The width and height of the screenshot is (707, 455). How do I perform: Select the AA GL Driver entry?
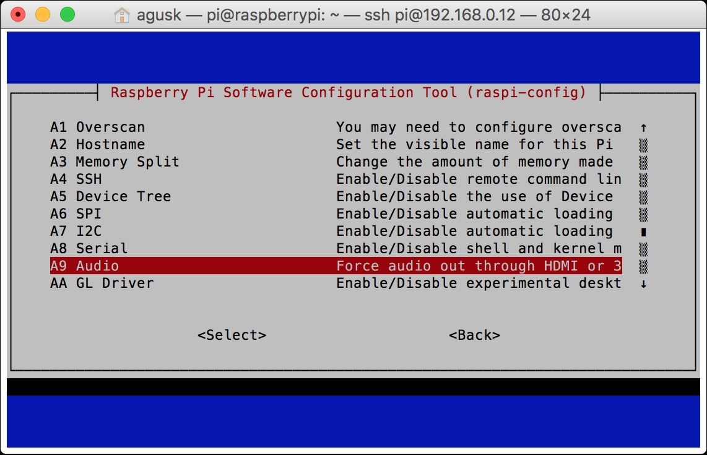pyautogui.click(x=336, y=283)
